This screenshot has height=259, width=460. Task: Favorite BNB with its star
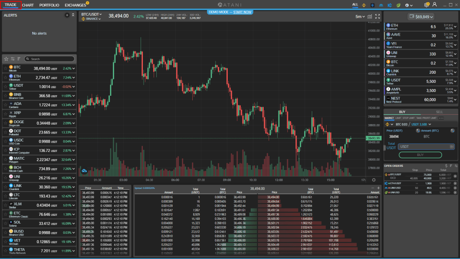tap(5, 96)
